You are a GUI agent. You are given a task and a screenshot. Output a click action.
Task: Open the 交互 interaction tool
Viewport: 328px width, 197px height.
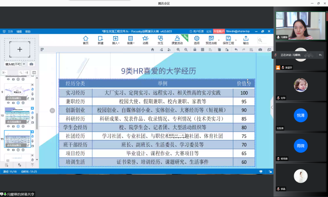coord(160,40)
